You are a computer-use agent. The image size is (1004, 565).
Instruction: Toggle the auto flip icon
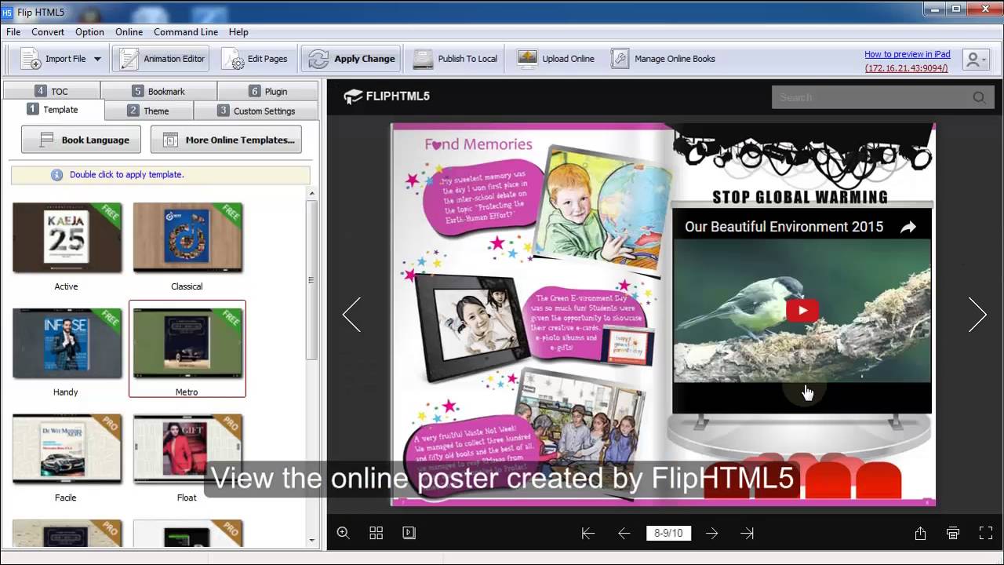click(409, 533)
